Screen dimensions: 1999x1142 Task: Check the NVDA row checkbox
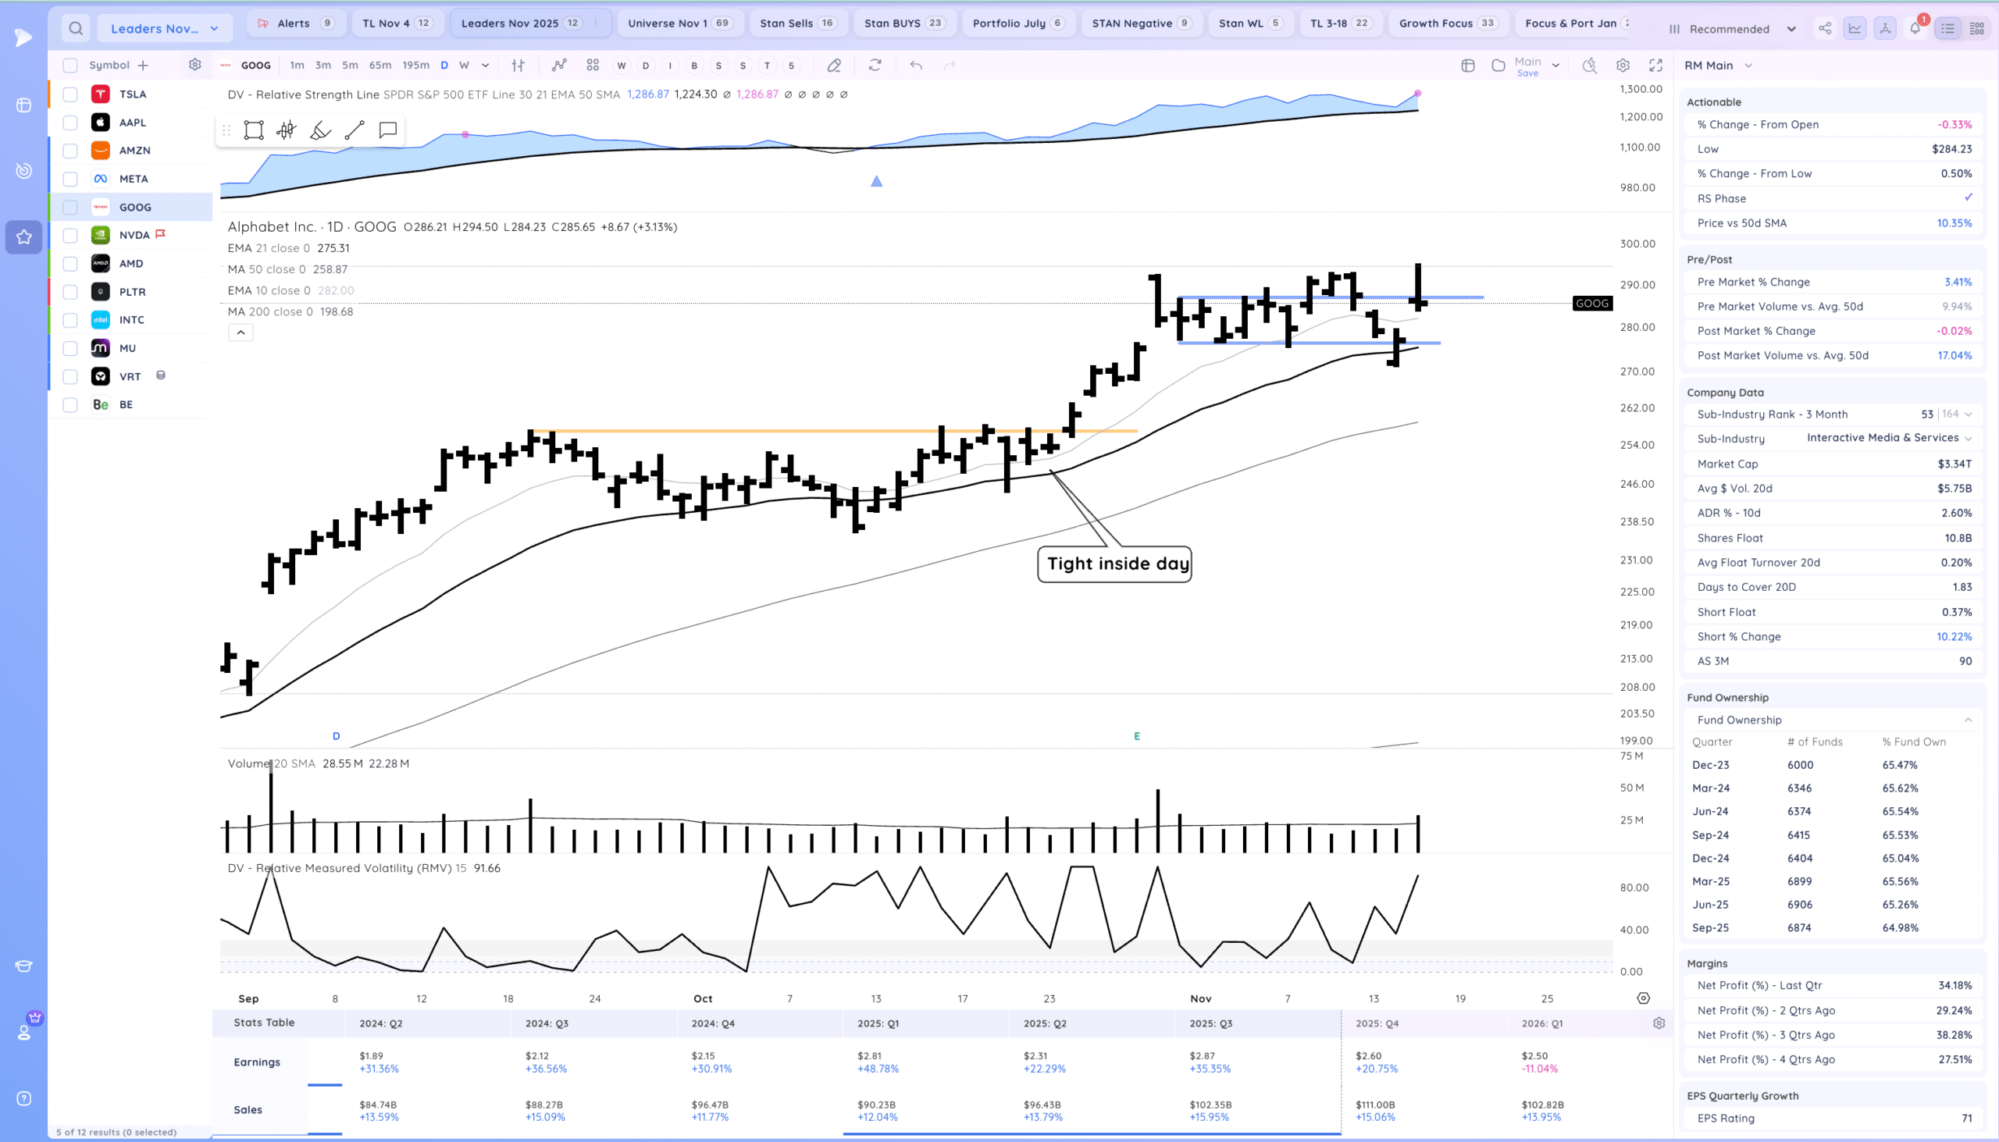70,235
